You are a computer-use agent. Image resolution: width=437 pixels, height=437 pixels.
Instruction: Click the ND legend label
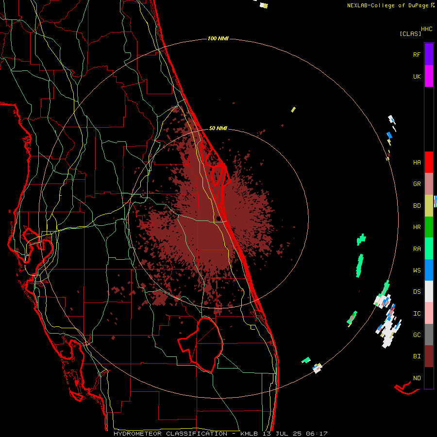417,378
